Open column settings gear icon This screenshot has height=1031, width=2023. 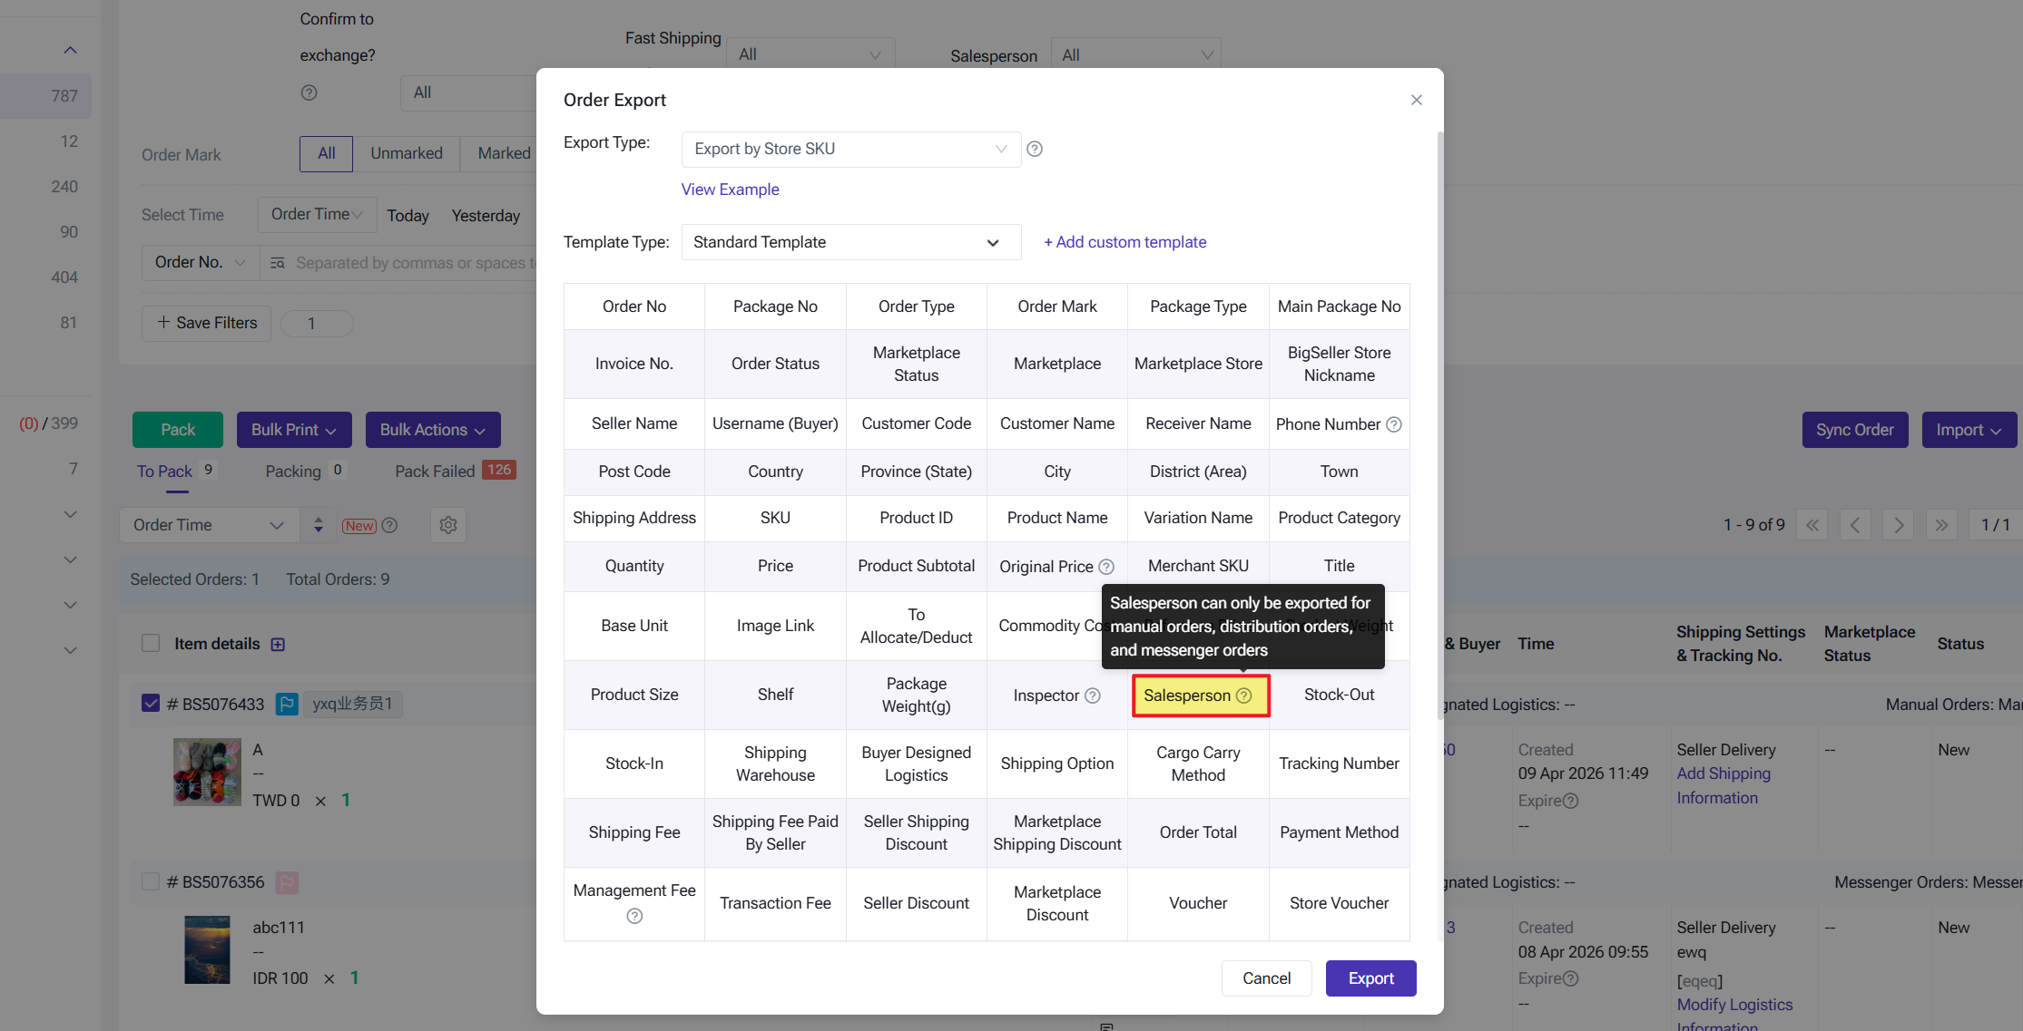(448, 525)
